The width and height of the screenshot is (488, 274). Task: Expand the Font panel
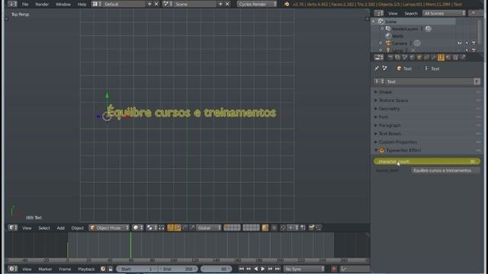(x=383, y=117)
